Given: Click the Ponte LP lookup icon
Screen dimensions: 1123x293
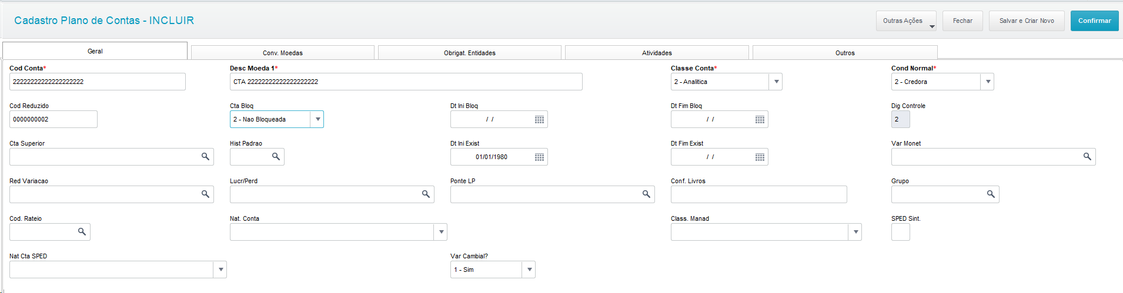Looking at the screenshot, I should (646, 194).
